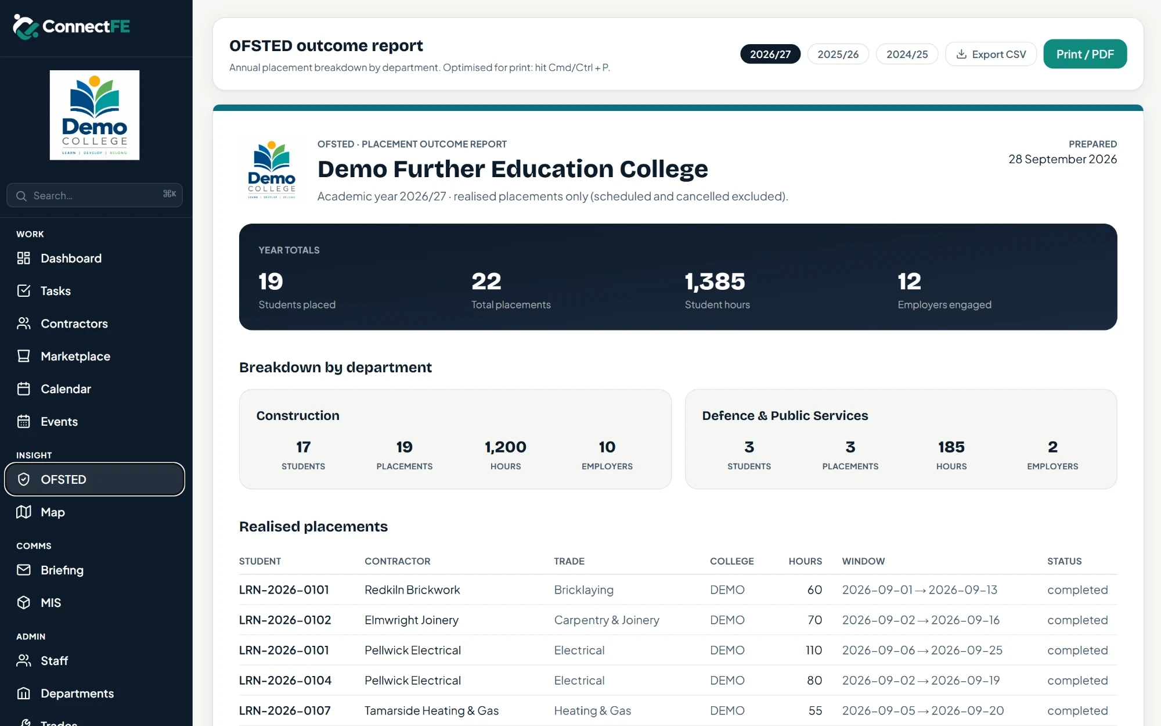The image size is (1161, 726).
Task: Click the Export CSV label
Action: point(999,54)
